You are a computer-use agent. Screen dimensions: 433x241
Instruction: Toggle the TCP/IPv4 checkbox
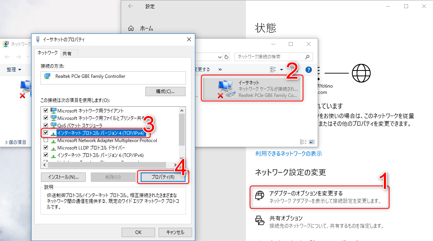[46, 133]
